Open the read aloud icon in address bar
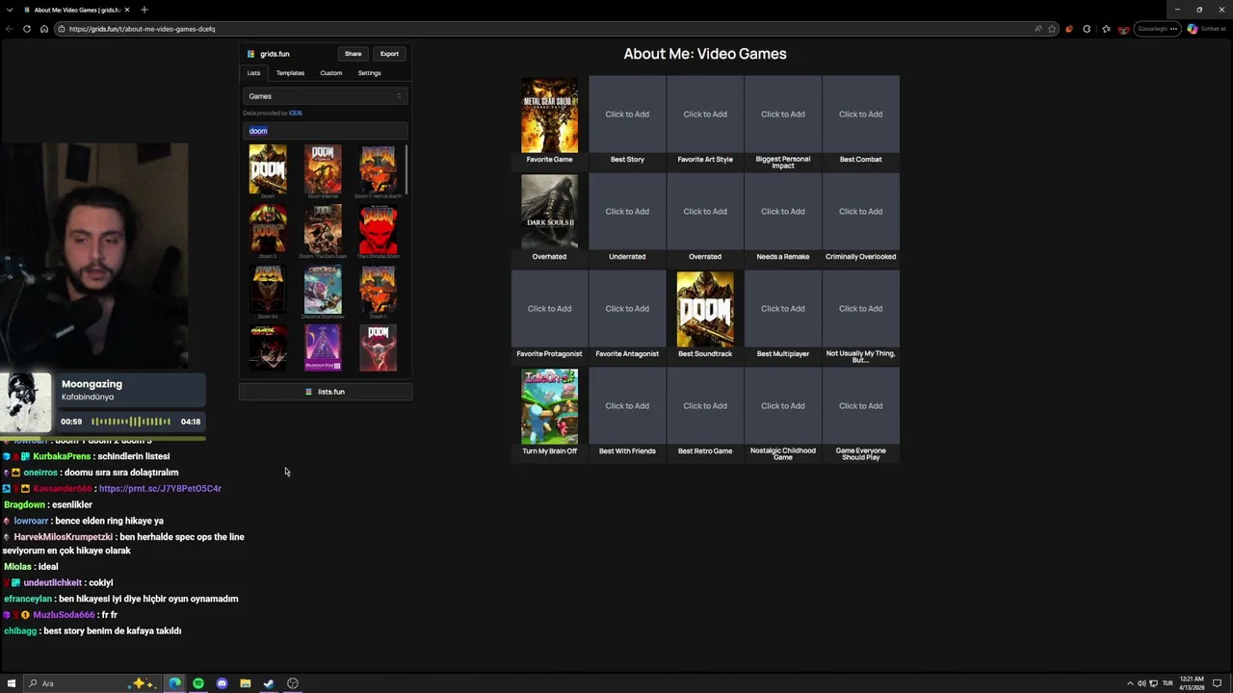The width and height of the screenshot is (1233, 693). [x=1038, y=29]
